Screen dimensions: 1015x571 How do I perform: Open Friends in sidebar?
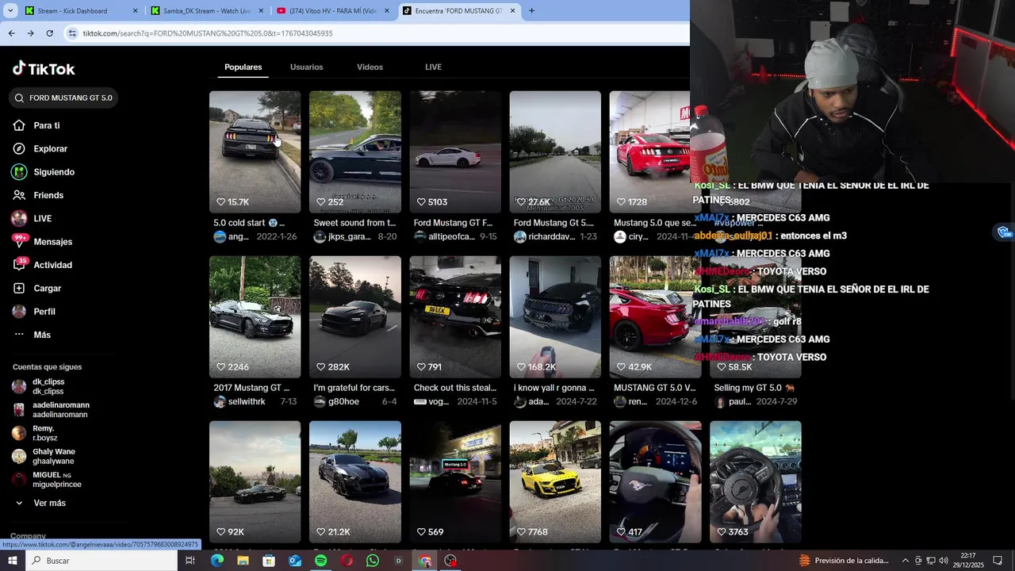39,195
